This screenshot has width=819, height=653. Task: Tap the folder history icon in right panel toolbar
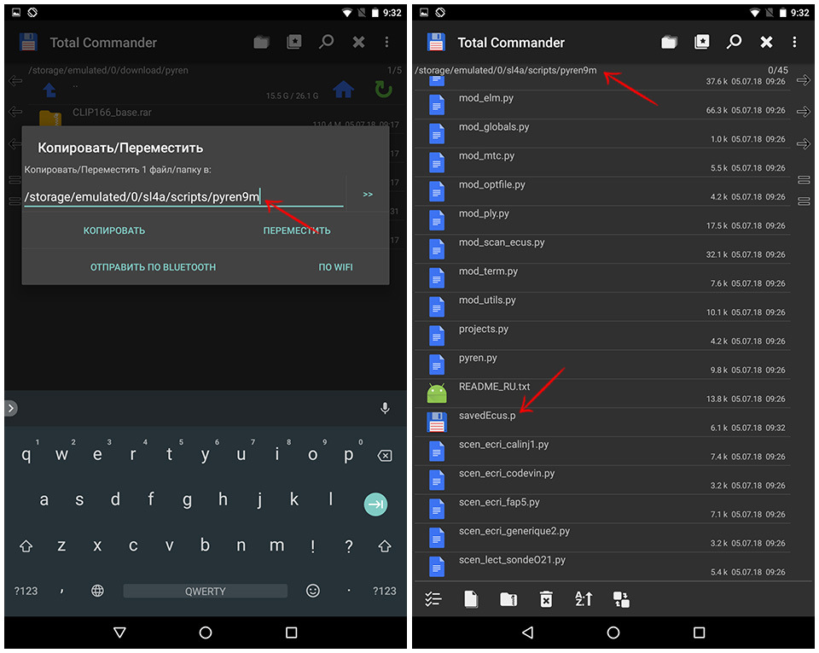click(669, 43)
